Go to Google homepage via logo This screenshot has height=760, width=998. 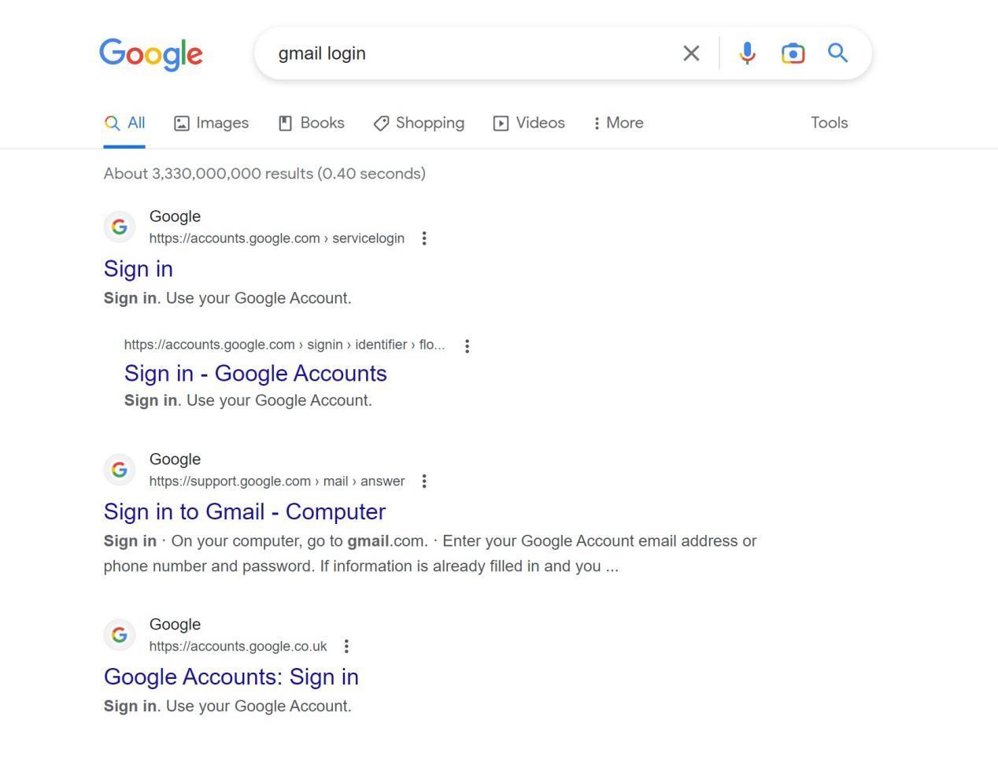(151, 54)
